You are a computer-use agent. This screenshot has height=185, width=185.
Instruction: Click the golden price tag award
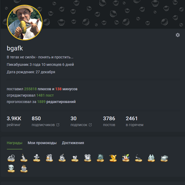(x=113, y=158)
